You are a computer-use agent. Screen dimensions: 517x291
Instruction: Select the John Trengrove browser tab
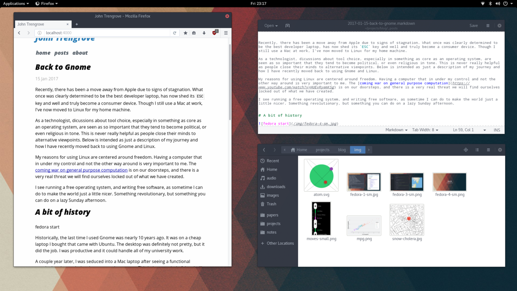coord(43,24)
